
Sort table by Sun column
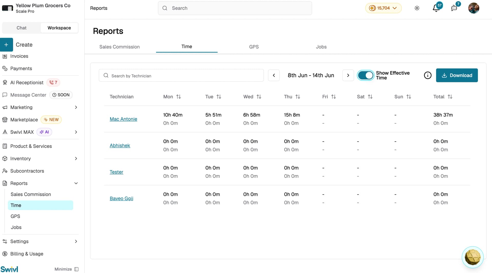[409, 97]
